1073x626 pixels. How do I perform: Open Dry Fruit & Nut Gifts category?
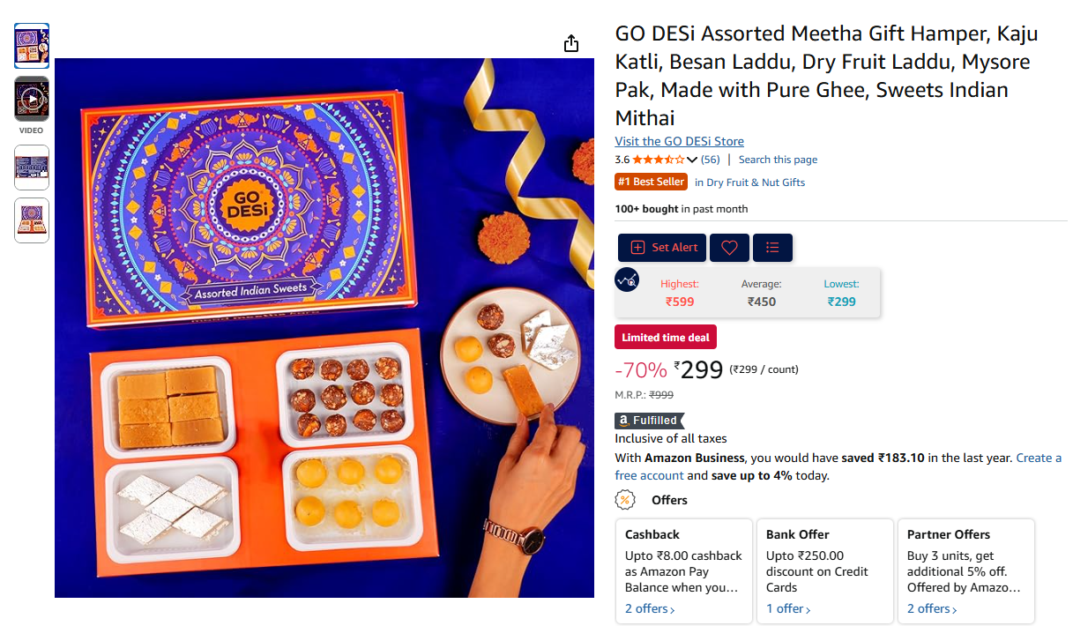point(749,183)
